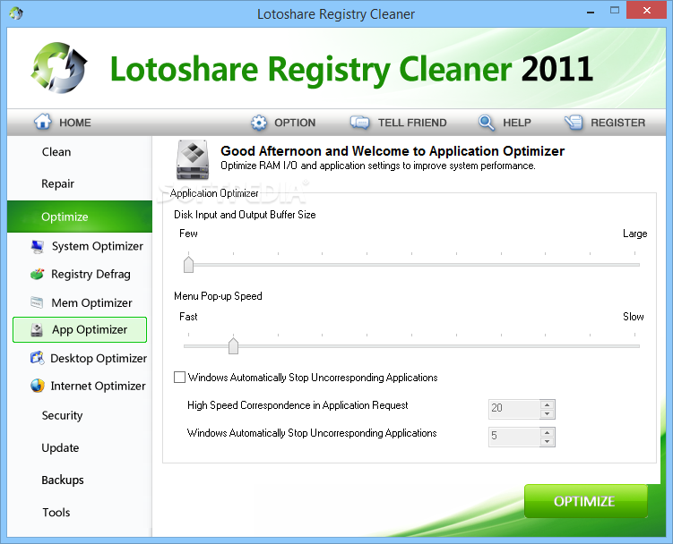Screen dimensions: 673x544
Task: Select the Clean sidebar section
Action: pyautogui.click(x=56, y=152)
